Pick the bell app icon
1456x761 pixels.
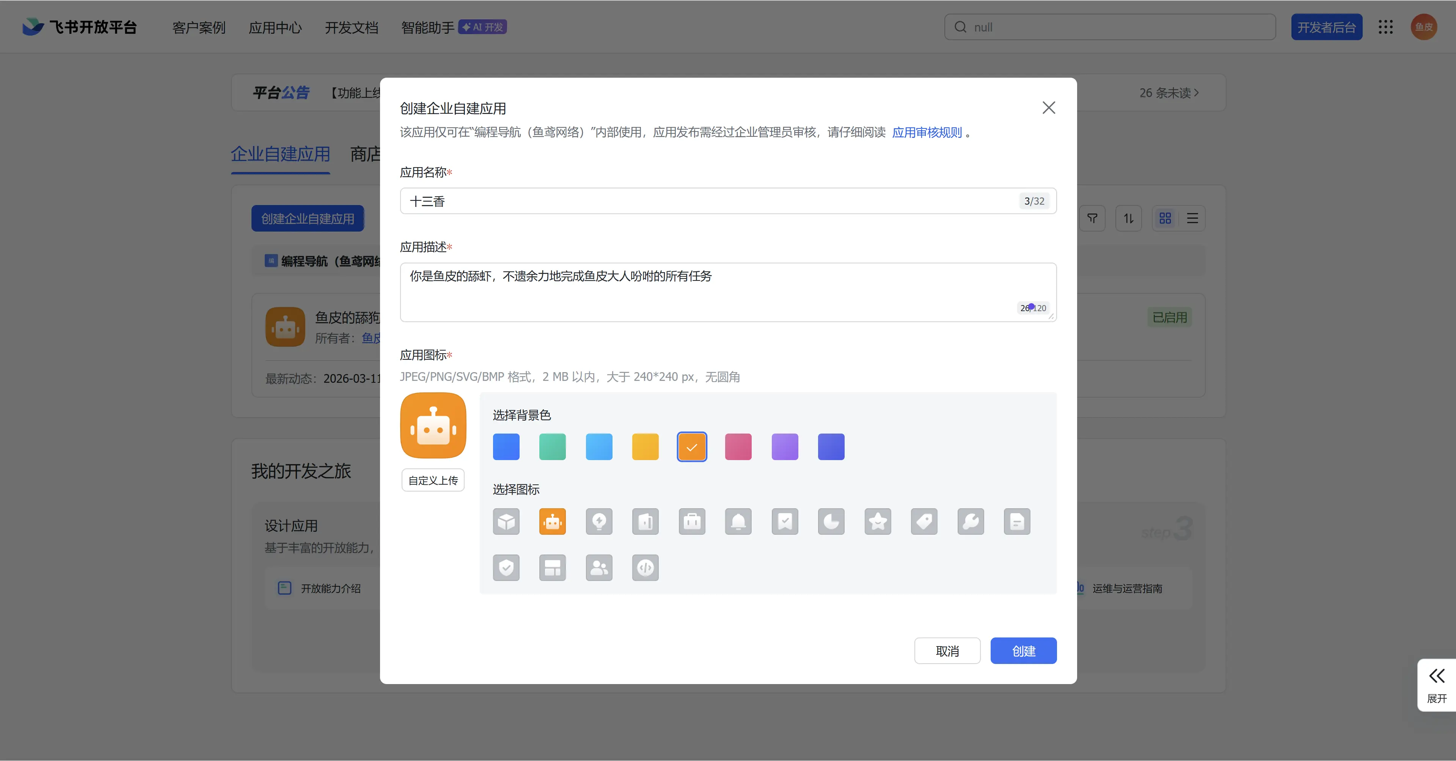tap(738, 521)
